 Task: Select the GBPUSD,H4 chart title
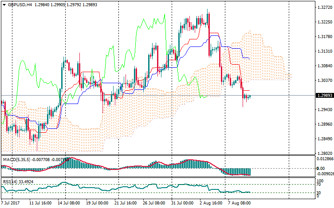[x=20, y=4]
